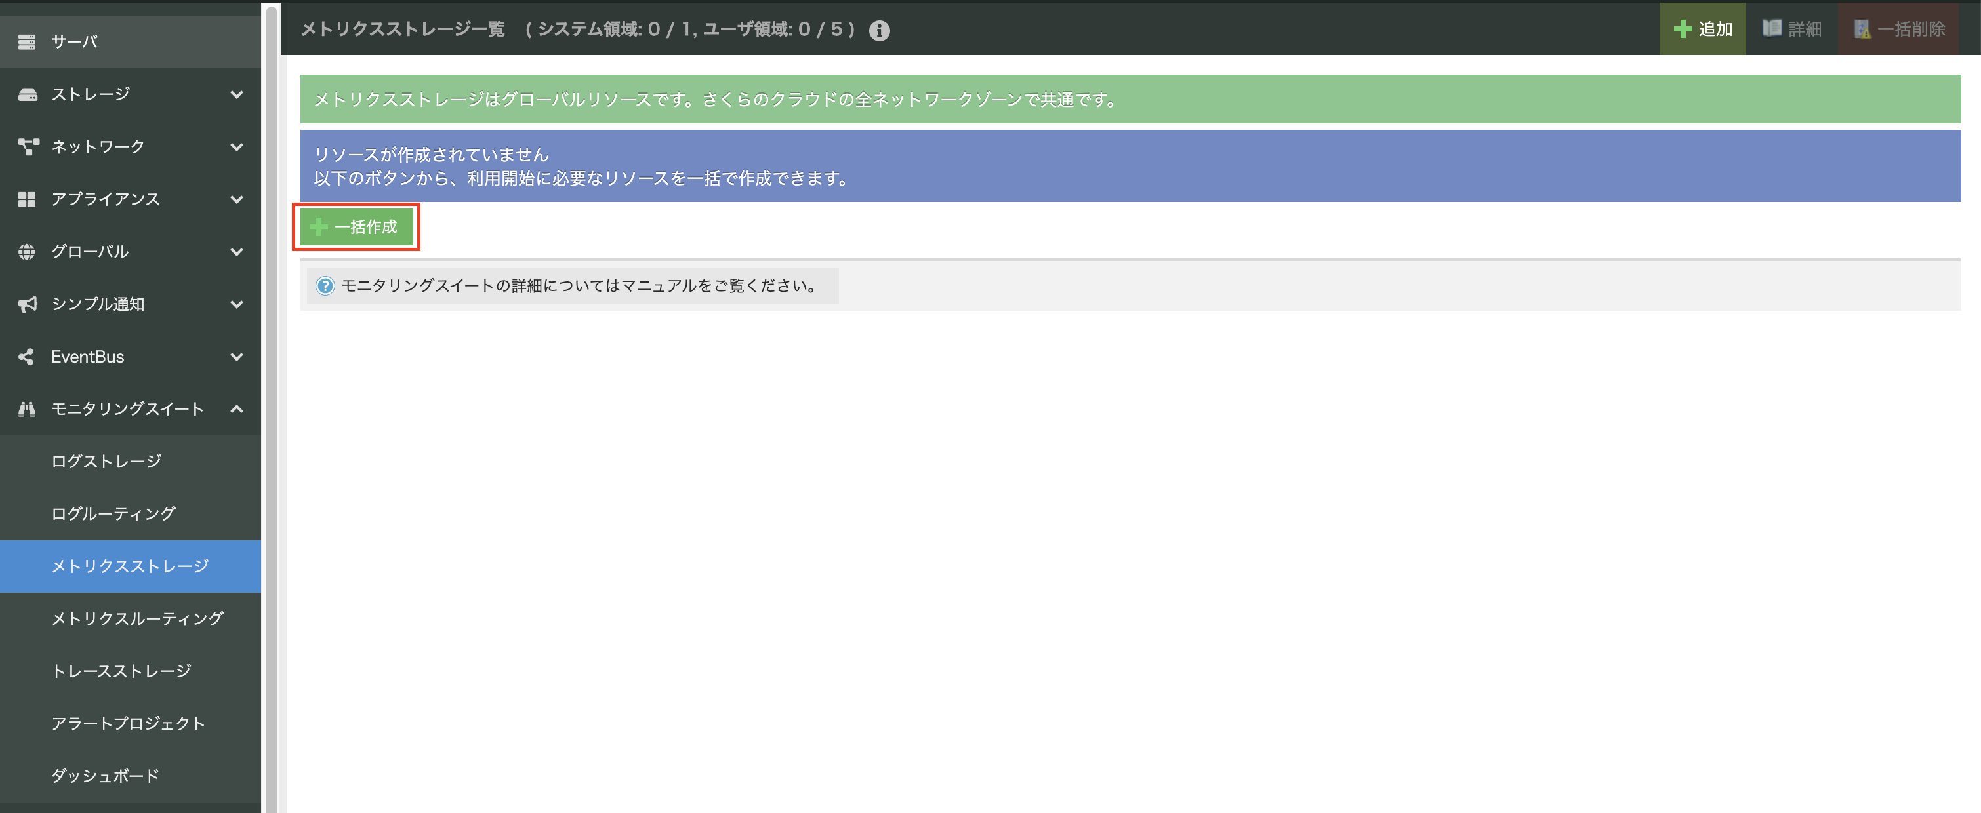Click the green global resource notice banner
Screen dimensions: 1981x813
coord(1130,99)
